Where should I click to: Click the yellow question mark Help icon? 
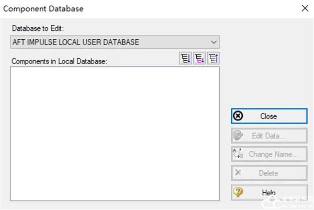click(238, 192)
